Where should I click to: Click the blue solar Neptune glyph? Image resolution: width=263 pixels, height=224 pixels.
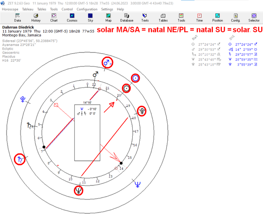tap(138, 185)
